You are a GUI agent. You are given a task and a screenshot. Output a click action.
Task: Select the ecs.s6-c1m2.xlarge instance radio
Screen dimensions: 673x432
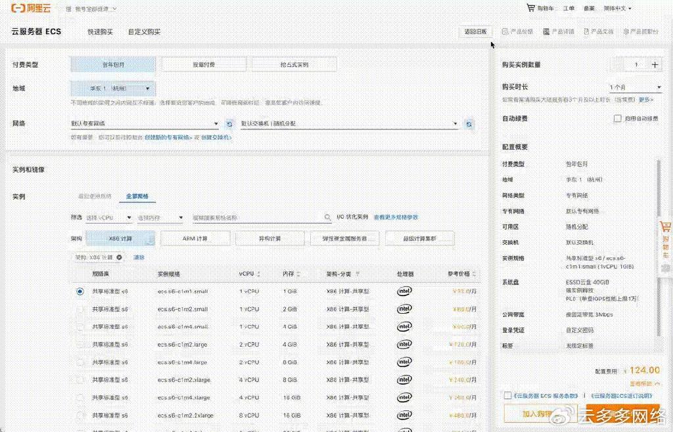pos(80,379)
